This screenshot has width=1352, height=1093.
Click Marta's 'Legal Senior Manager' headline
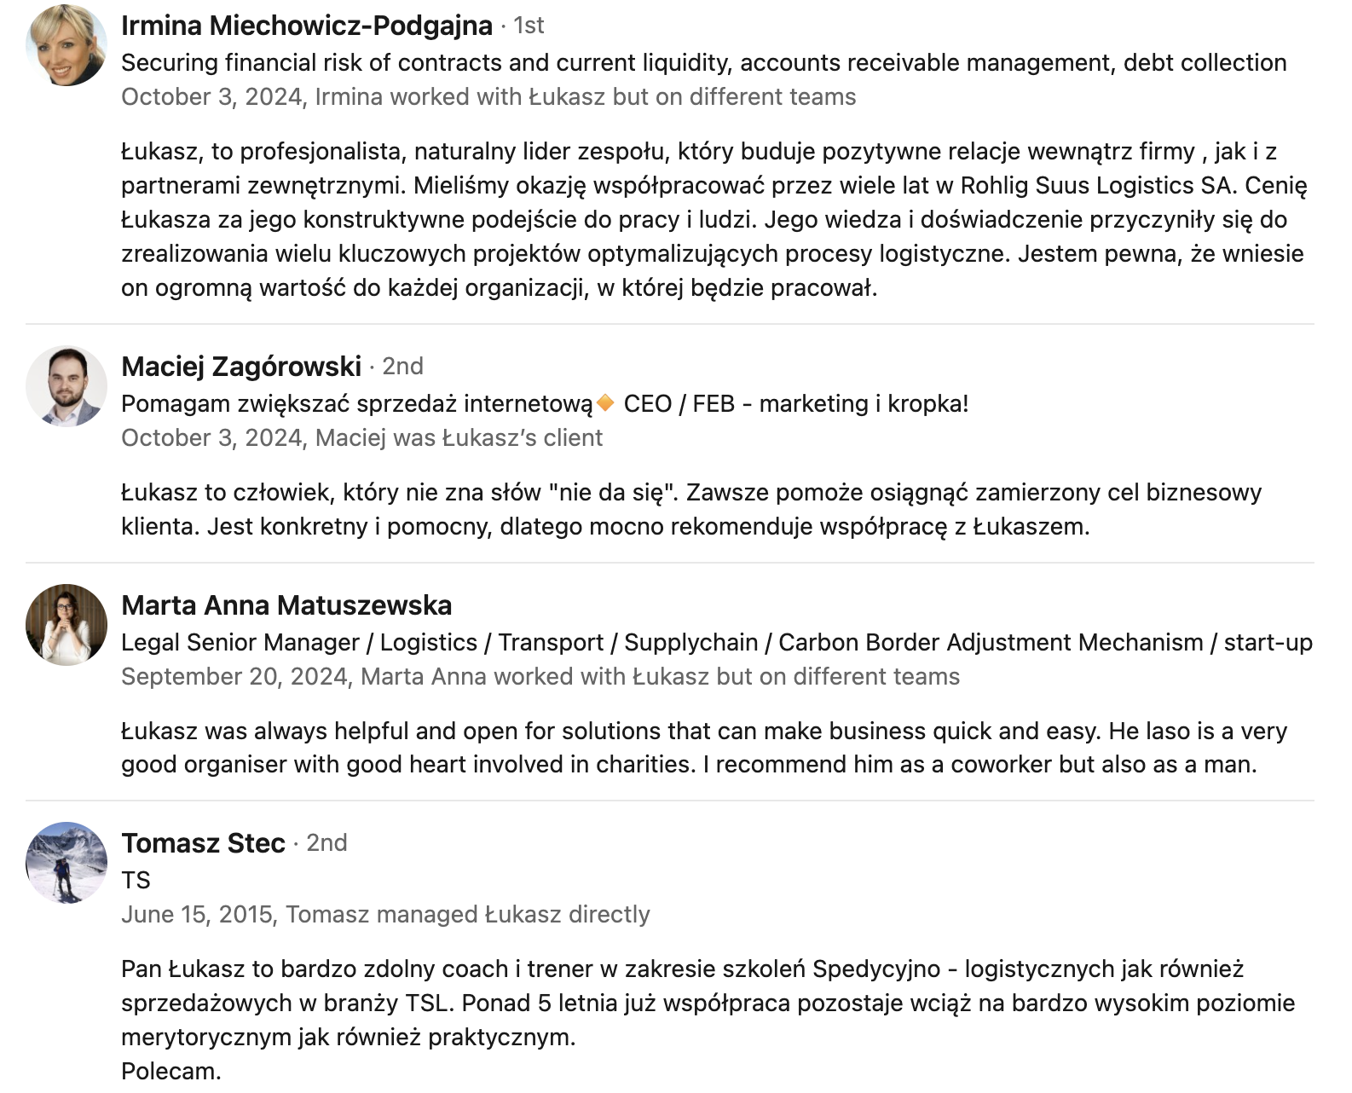(x=717, y=642)
